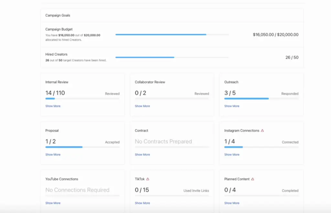Show more YouTube Connections details
The height and width of the screenshot is (213, 331).
[x=53, y=203]
